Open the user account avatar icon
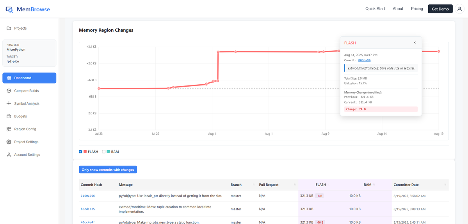468x224 pixels. (459, 9)
